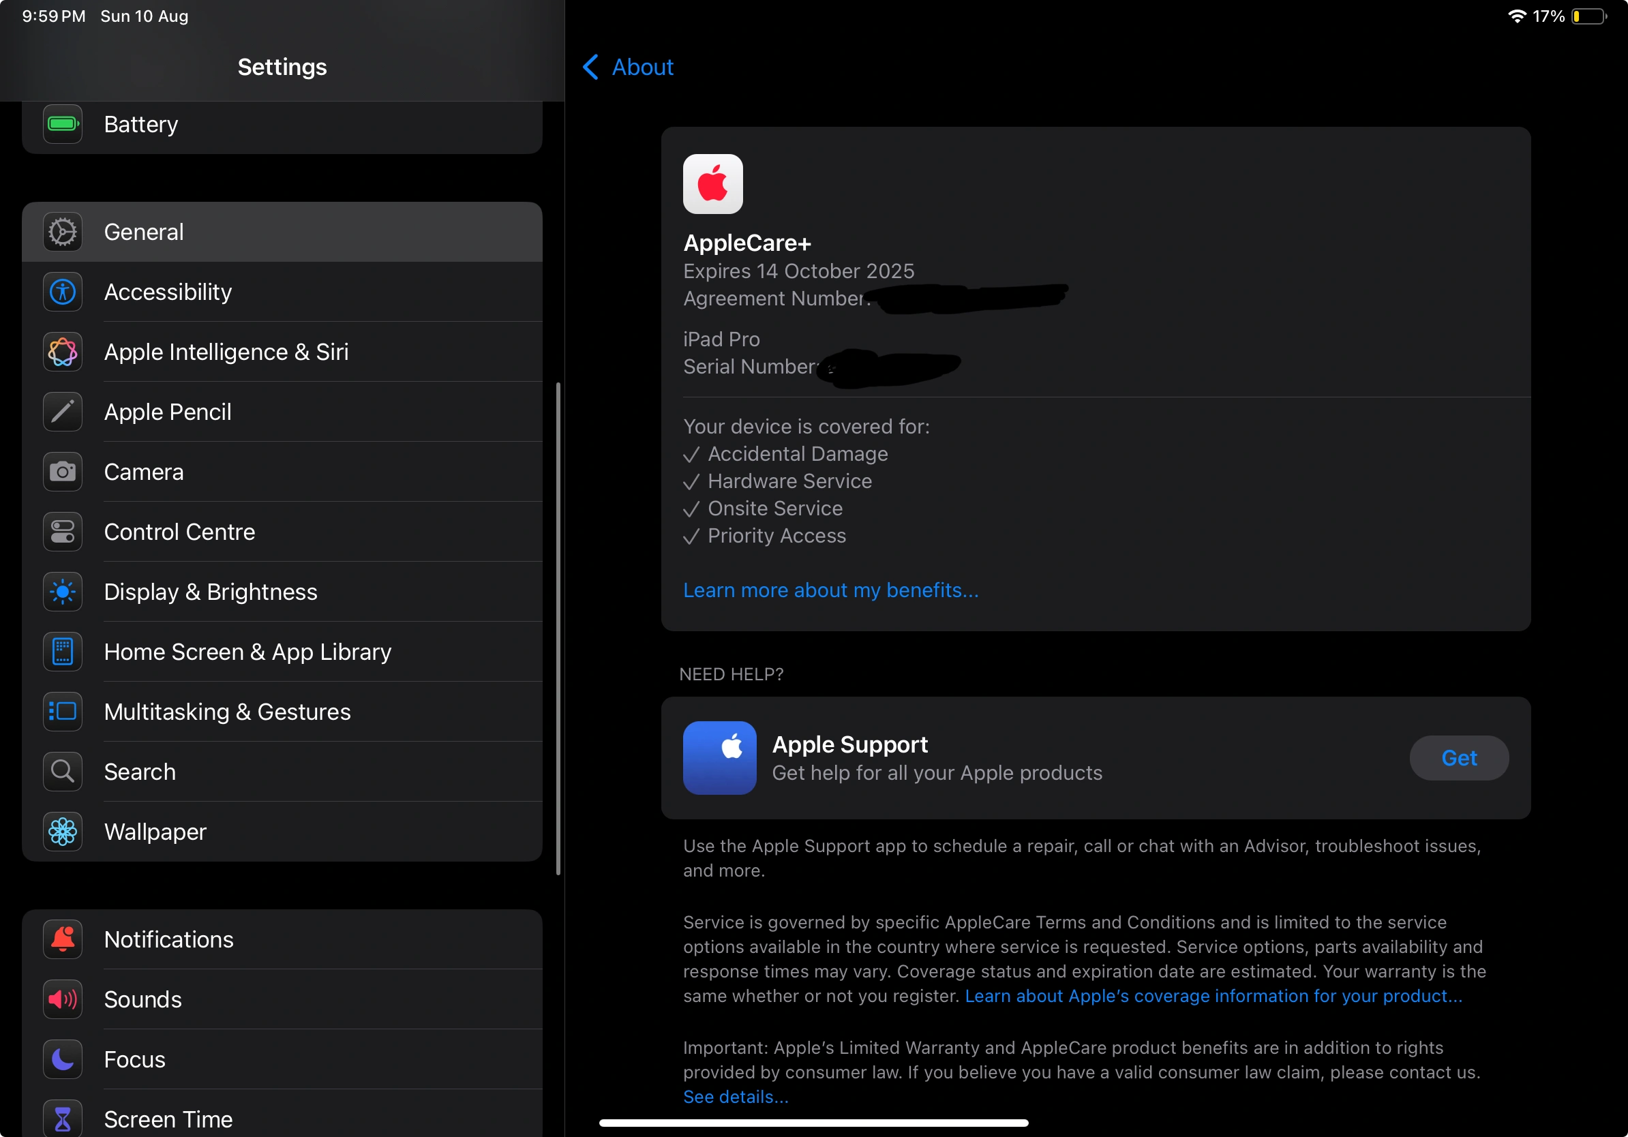Tap the Camera settings icon
Viewport: 1628px width, 1137px height.
point(63,472)
